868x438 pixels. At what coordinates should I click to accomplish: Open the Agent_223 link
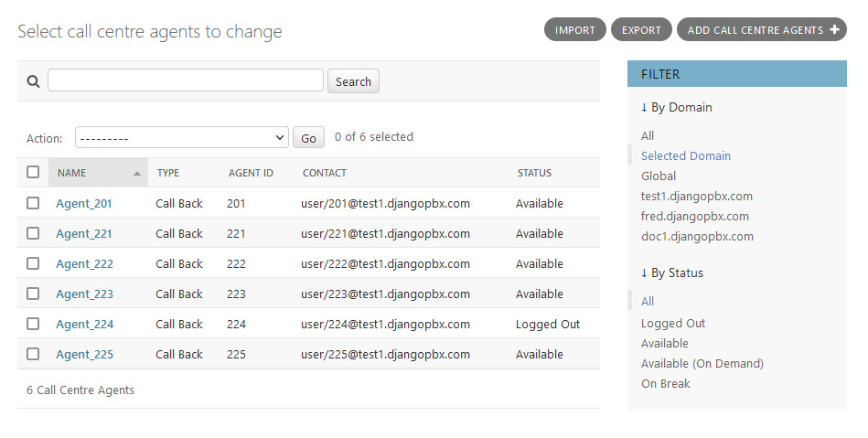(84, 294)
